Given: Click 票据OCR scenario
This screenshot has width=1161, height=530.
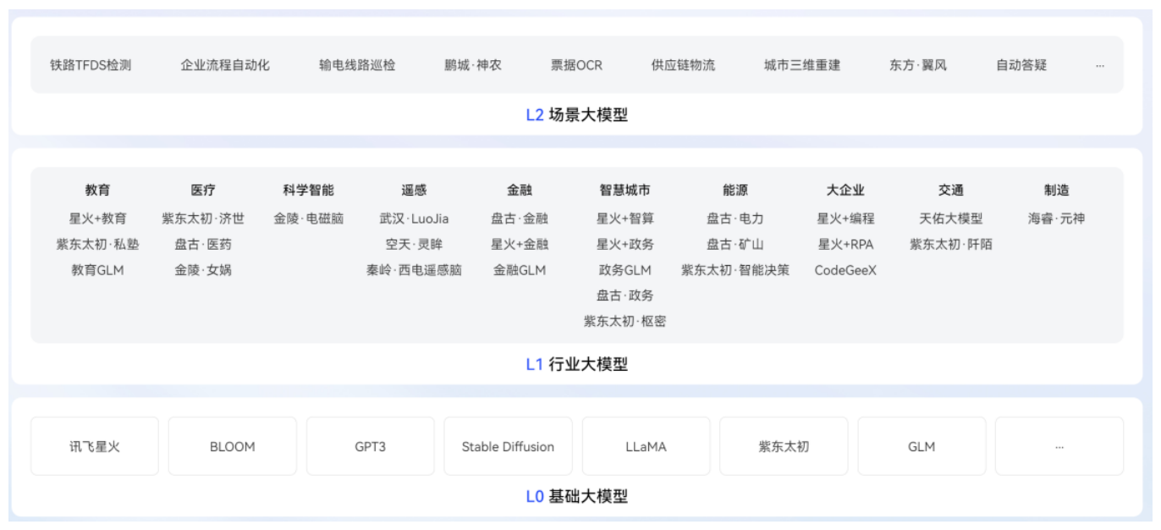Looking at the screenshot, I should pyautogui.click(x=576, y=65).
